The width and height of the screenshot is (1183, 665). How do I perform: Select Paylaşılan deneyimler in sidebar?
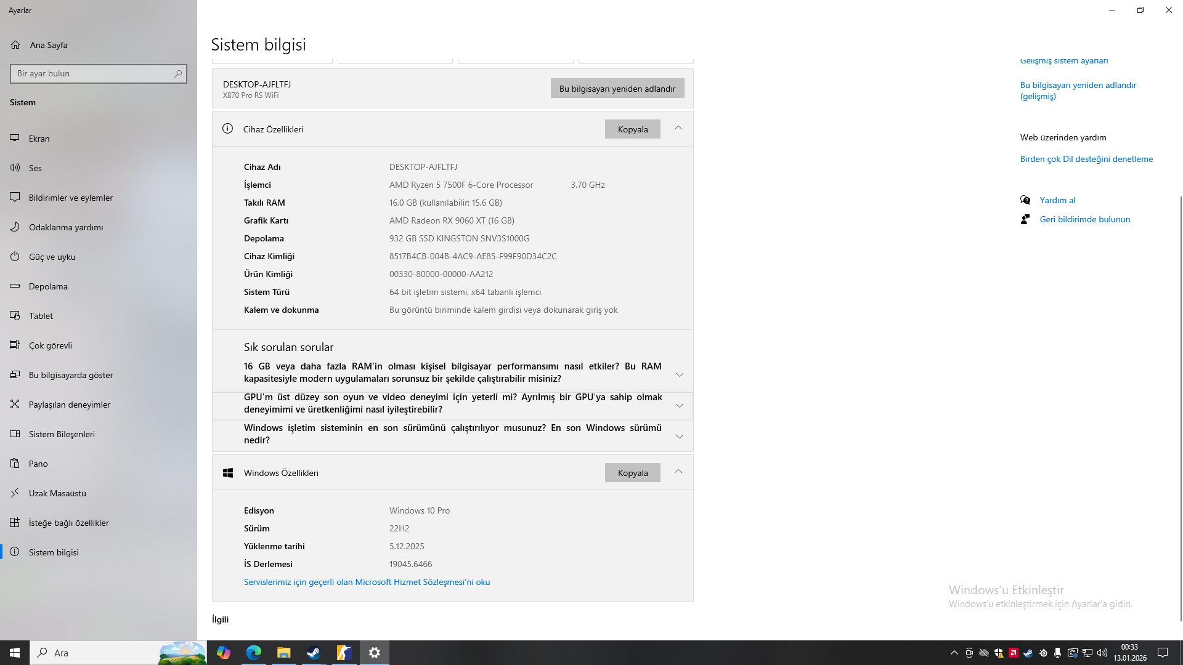99,405
